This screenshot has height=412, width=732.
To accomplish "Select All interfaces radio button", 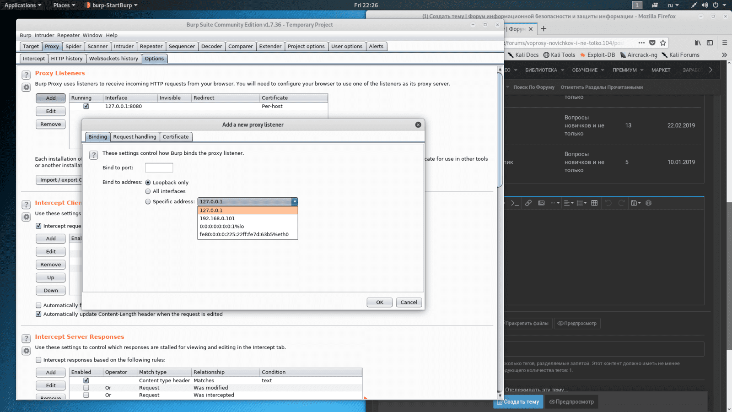I will click(148, 191).
